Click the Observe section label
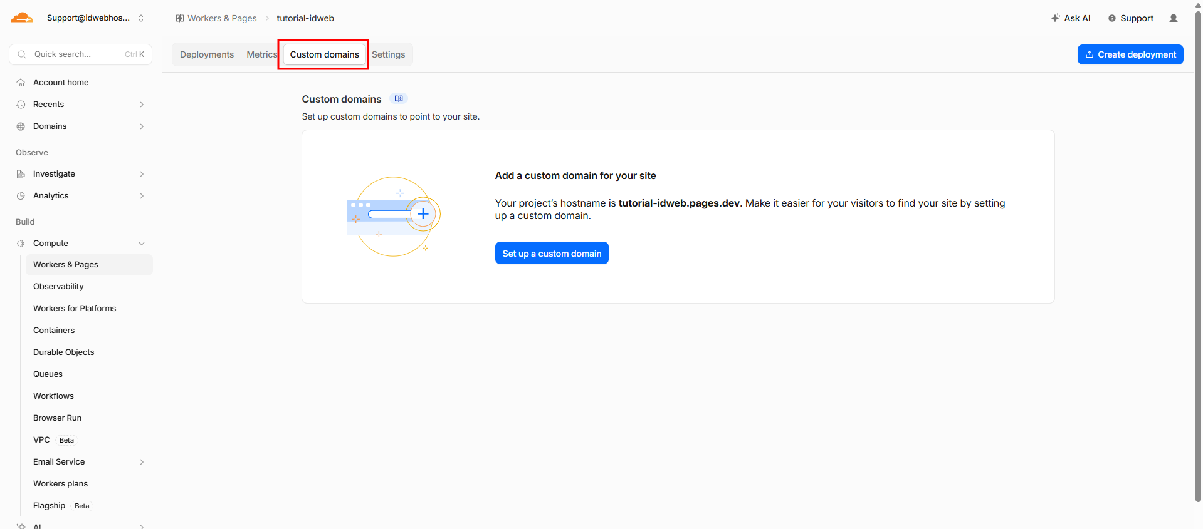 click(32, 153)
